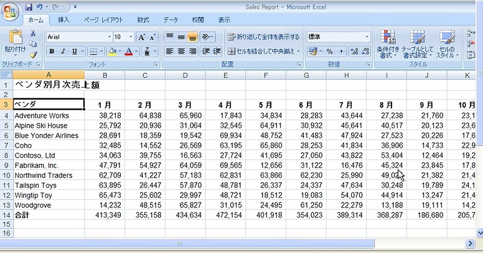
Task: Switch to the 数式 tab
Action: tap(143, 20)
